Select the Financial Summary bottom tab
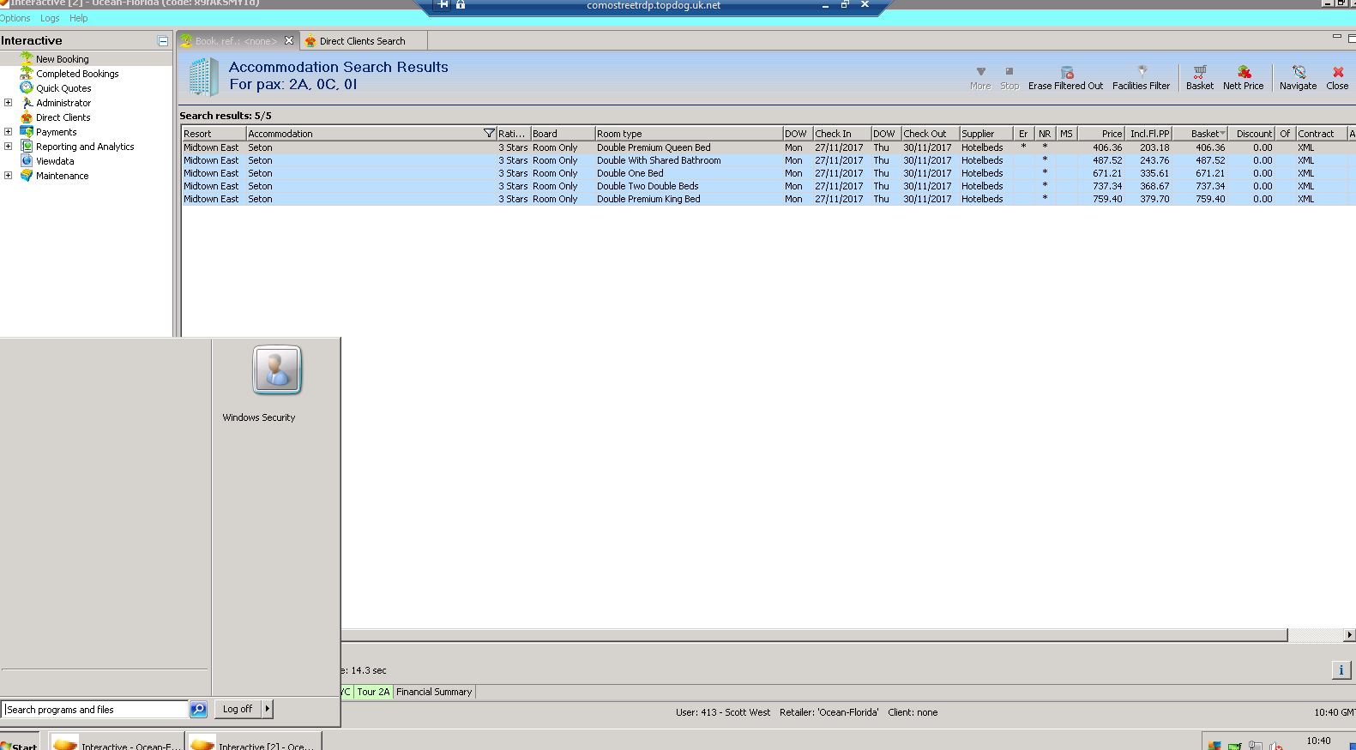 tap(434, 692)
